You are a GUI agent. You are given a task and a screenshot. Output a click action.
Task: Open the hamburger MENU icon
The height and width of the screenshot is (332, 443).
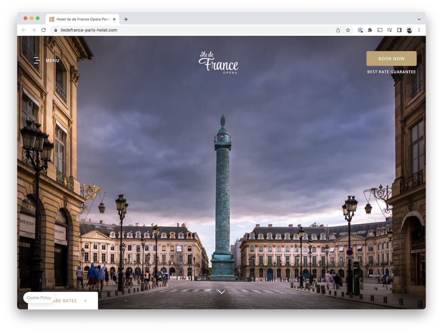pos(37,60)
